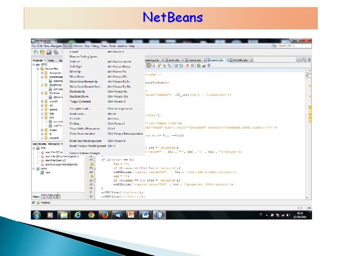
Task: Click the red record macro icon
Action: pyautogui.click(x=187, y=65)
